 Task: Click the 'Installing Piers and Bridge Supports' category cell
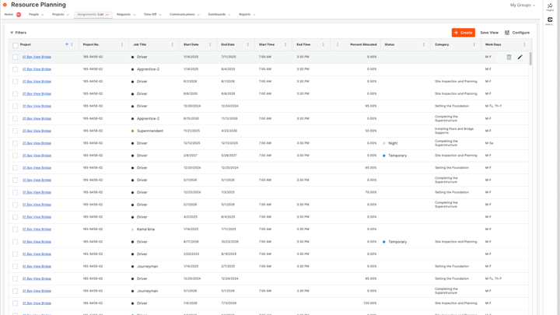pyautogui.click(x=454, y=131)
